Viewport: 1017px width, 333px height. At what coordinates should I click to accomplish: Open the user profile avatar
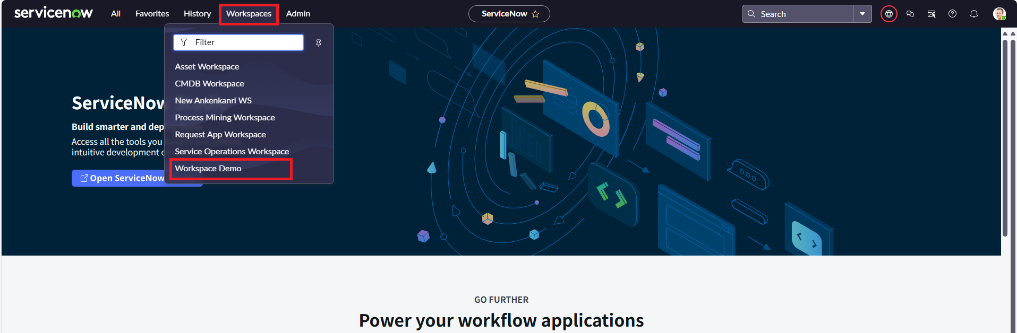click(x=999, y=14)
